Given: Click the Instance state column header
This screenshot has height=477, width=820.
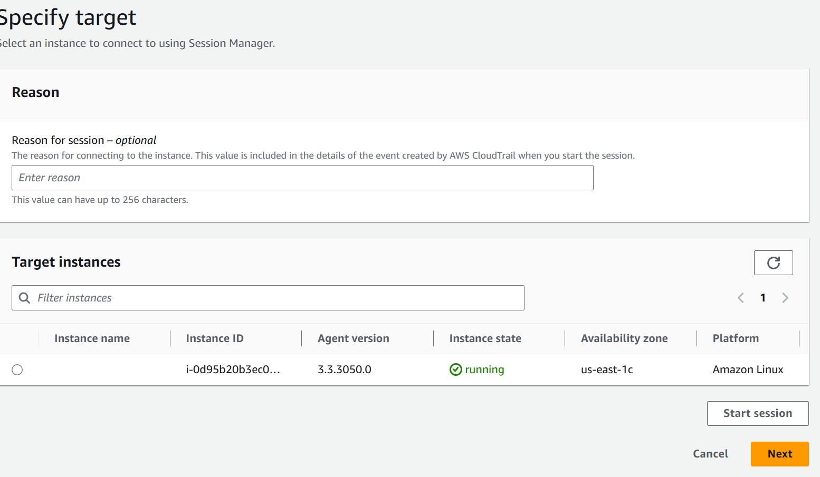Looking at the screenshot, I should [x=485, y=338].
